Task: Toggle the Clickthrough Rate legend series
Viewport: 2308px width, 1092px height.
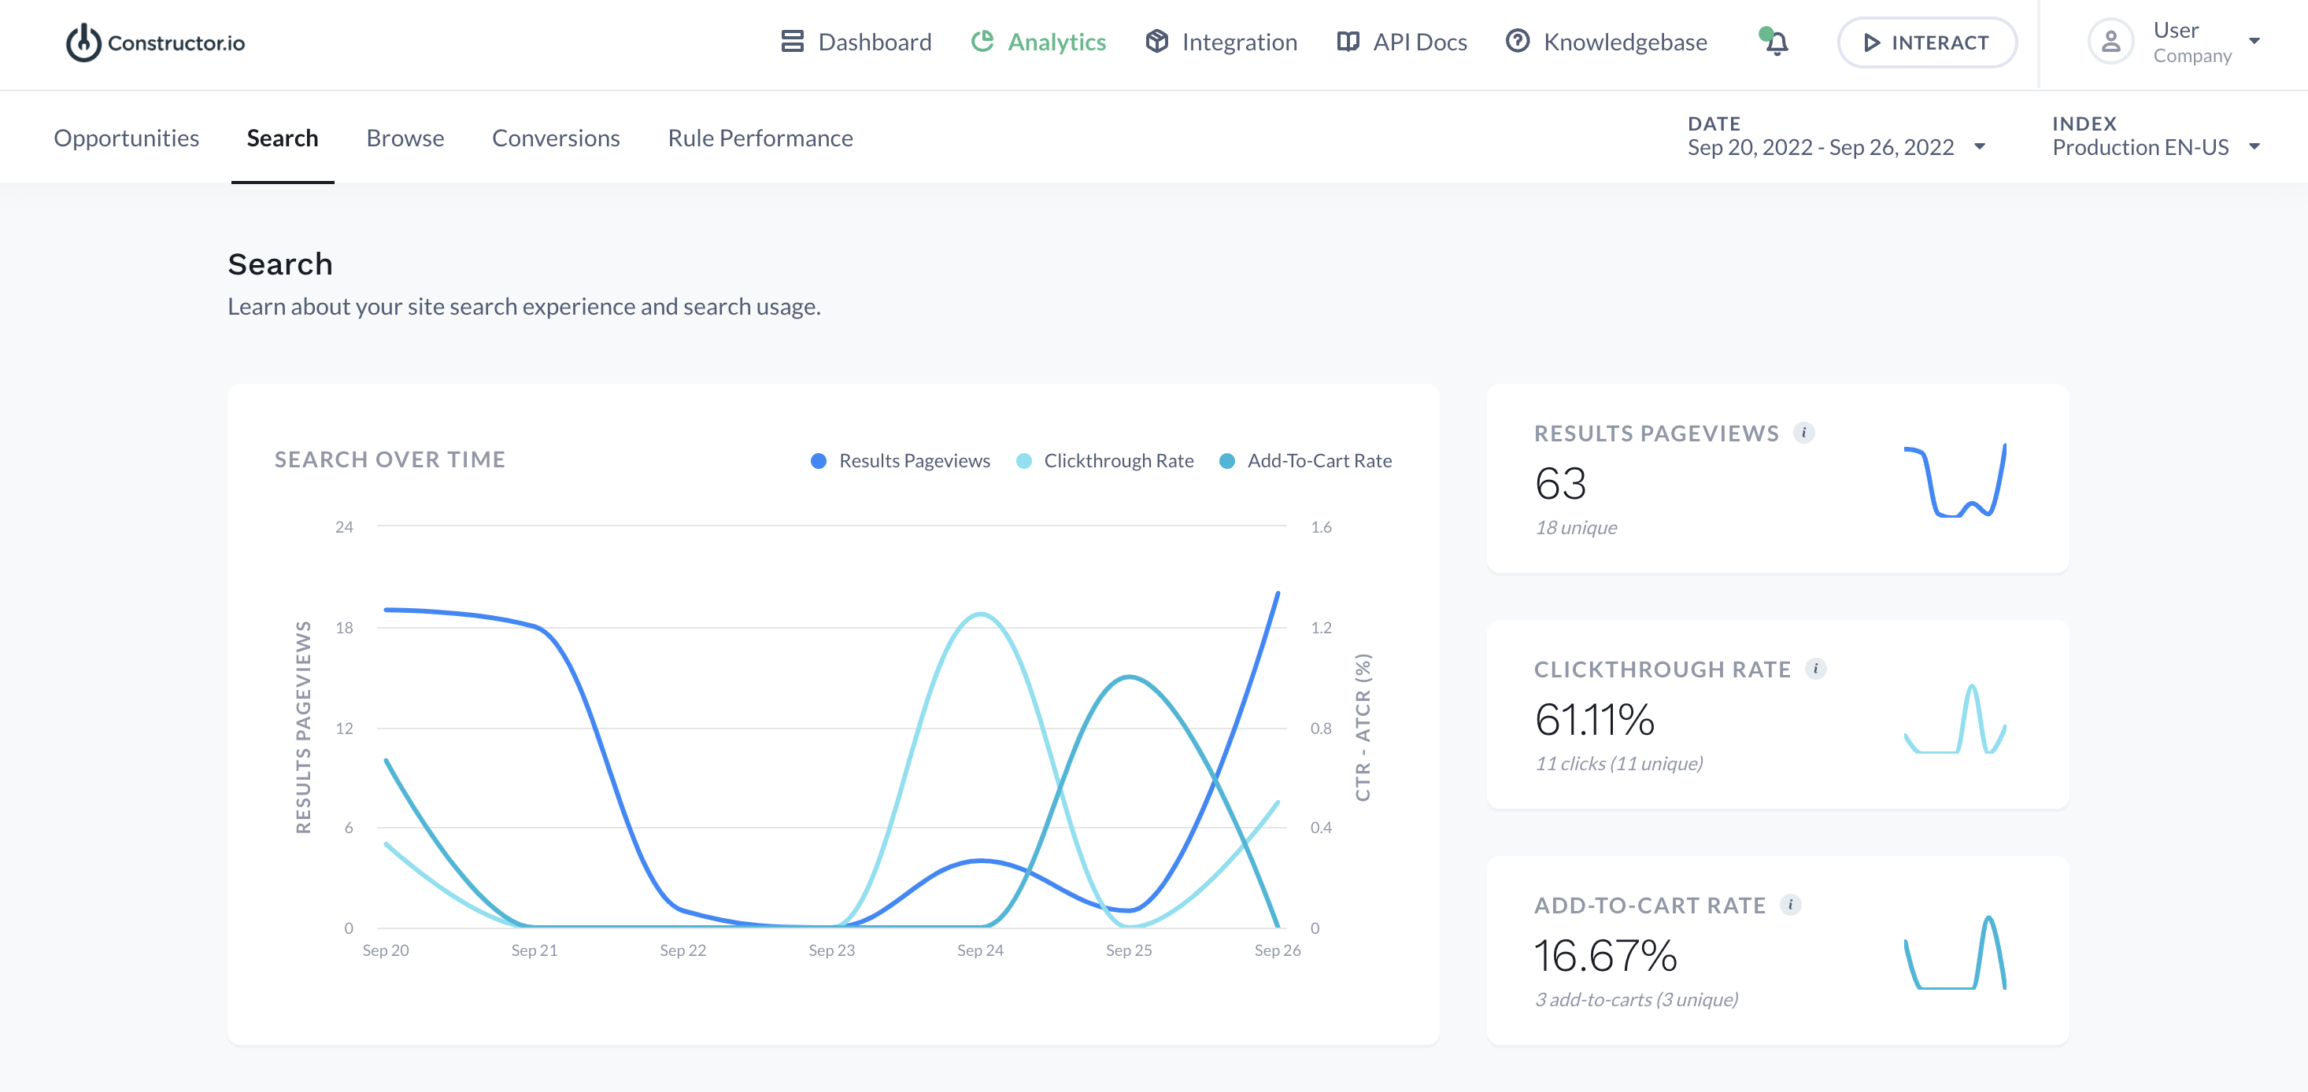Action: click(1104, 460)
